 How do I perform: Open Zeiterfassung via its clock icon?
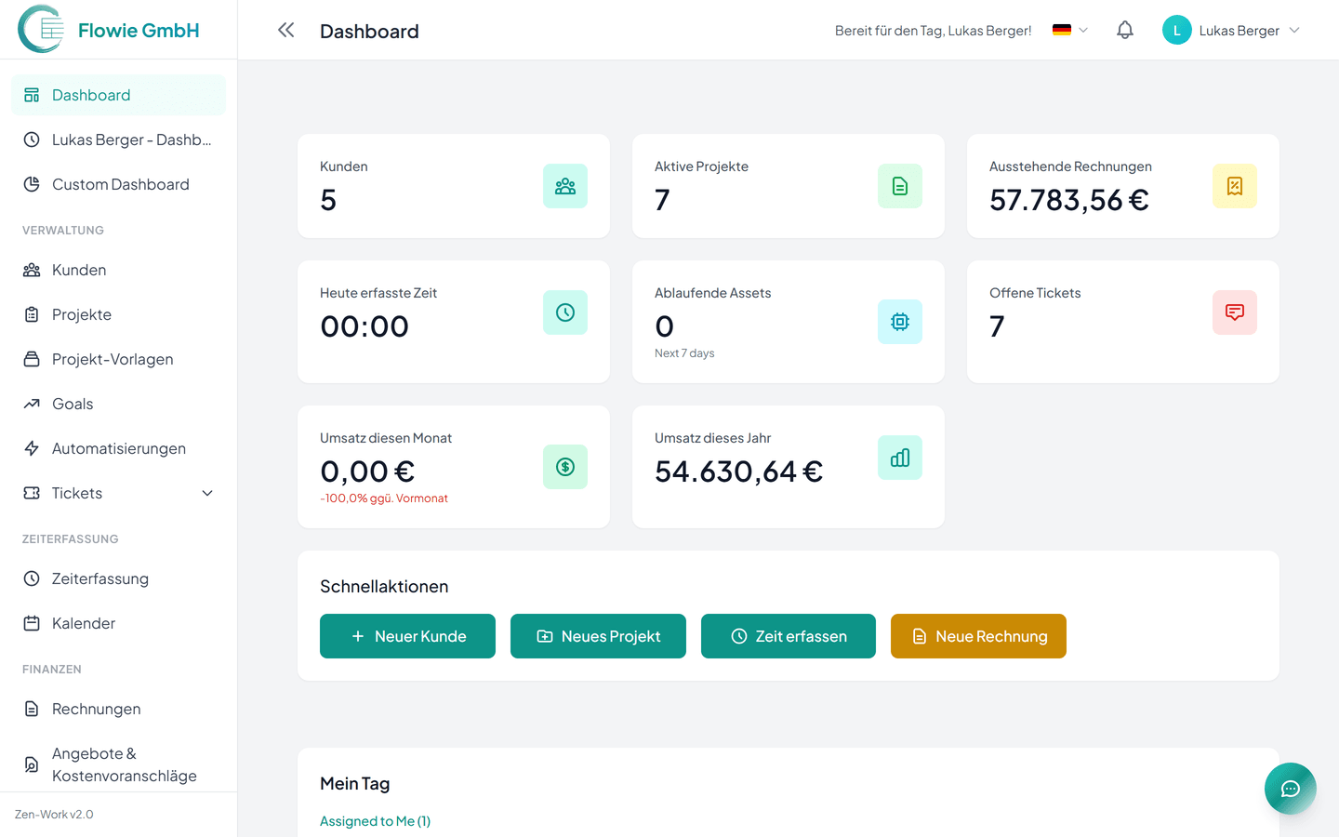(31, 578)
